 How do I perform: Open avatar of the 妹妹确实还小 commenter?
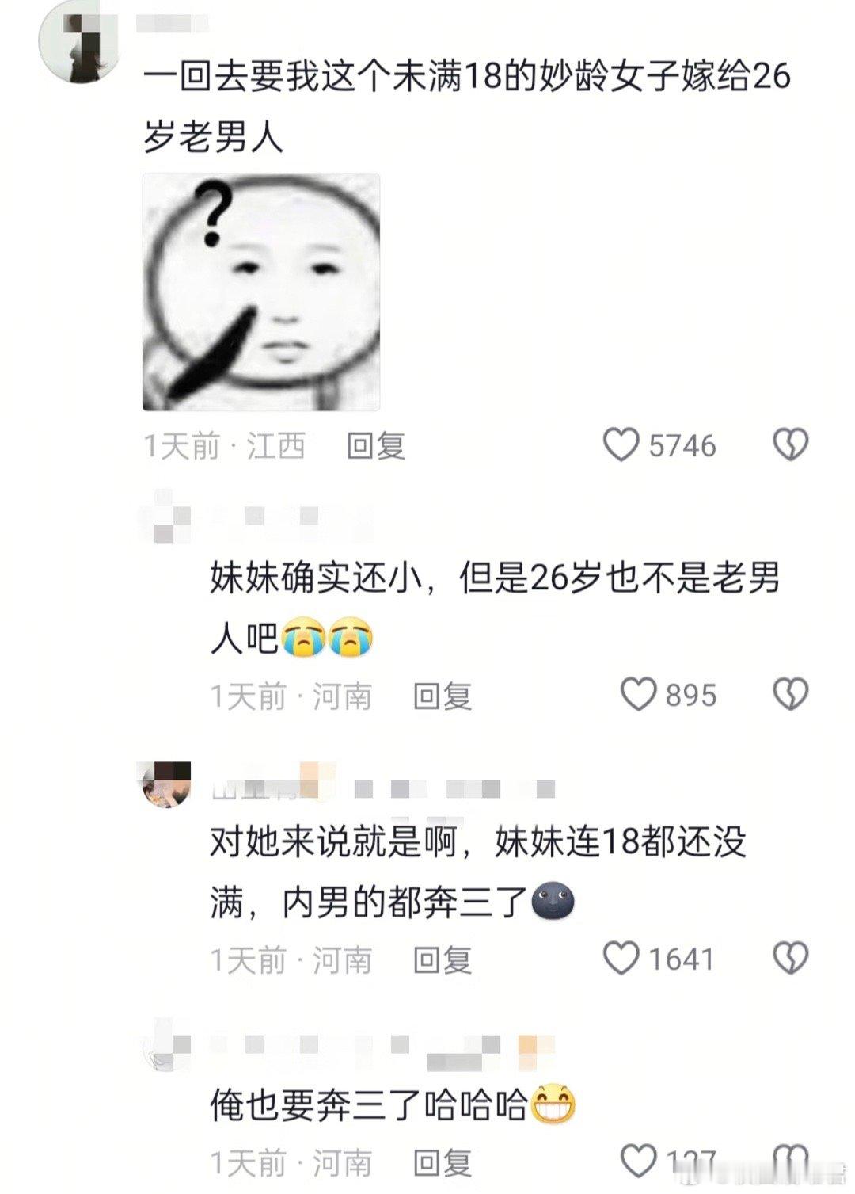coord(166,517)
